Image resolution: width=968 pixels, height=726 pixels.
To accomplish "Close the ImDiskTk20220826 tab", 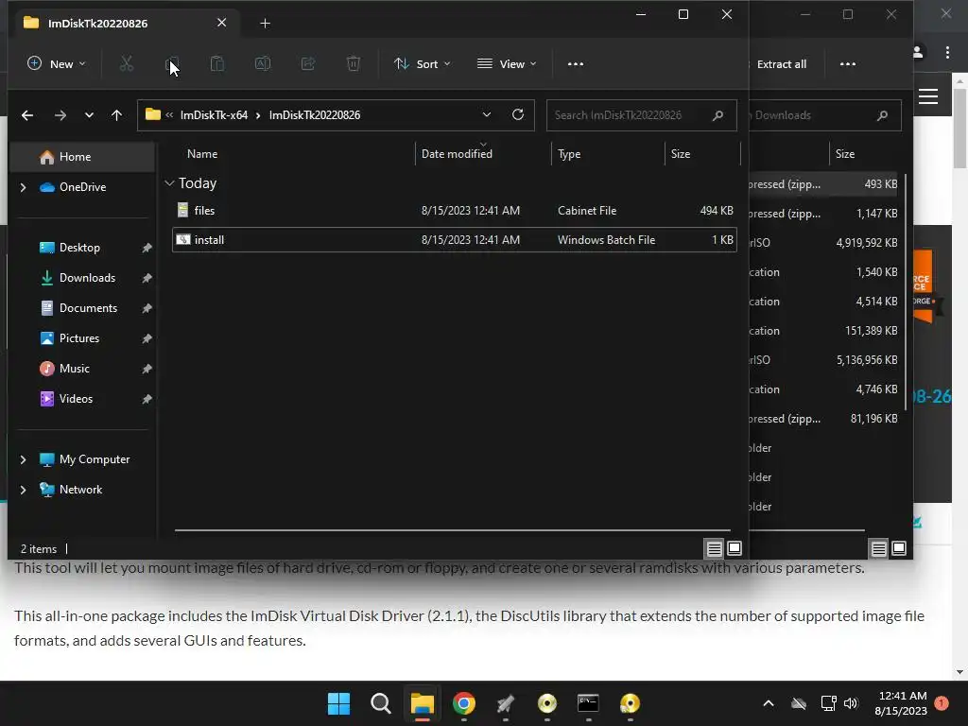I will coord(221,23).
